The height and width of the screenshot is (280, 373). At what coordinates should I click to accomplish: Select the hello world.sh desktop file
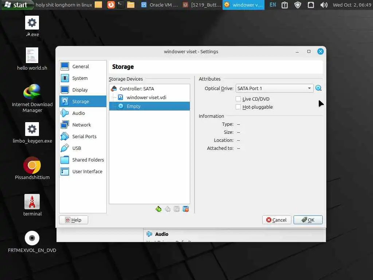point(32,59)
